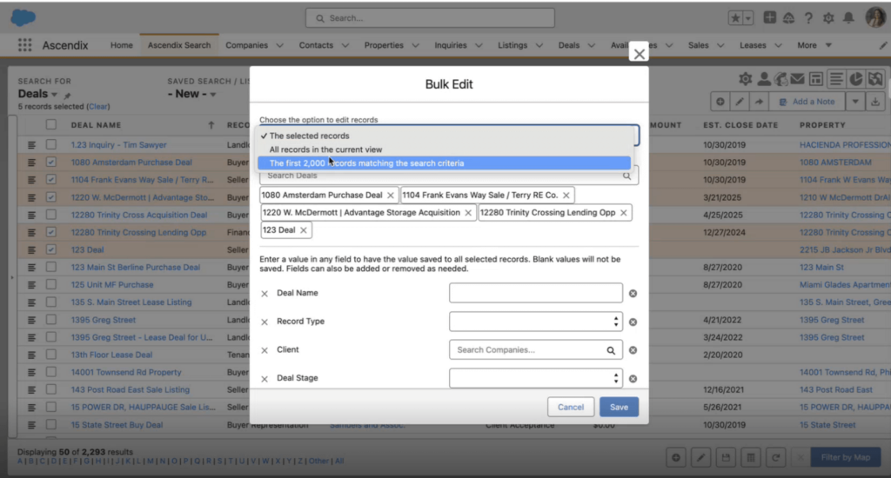Check 12280 Trinity Cross Acquisition Deal row

point(51,215)
